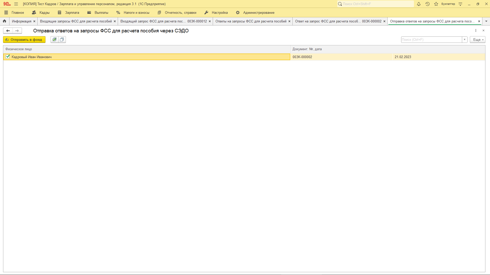This screenshot has height=275, width=490.
Task: Switch to the Информация tab
Action: click(22, 21)
